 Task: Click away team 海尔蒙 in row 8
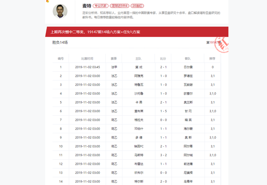pyautogui.click(x=188, y=129)
